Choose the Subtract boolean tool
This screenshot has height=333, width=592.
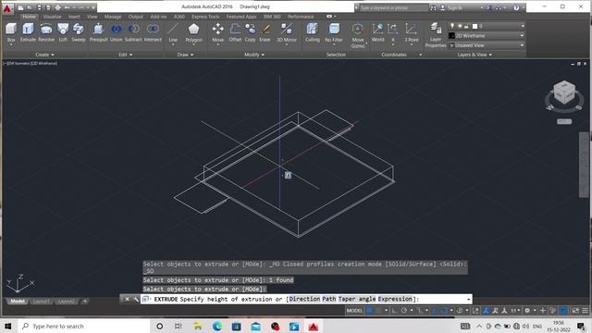click(133, 31)
